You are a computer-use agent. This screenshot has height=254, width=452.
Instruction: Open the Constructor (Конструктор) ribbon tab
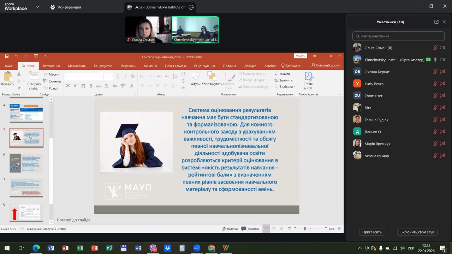(x=103, y=66)
